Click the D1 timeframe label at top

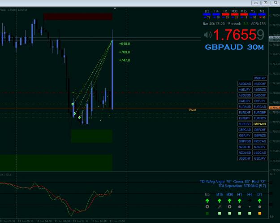pyautogui.click(x=207, y=11)
